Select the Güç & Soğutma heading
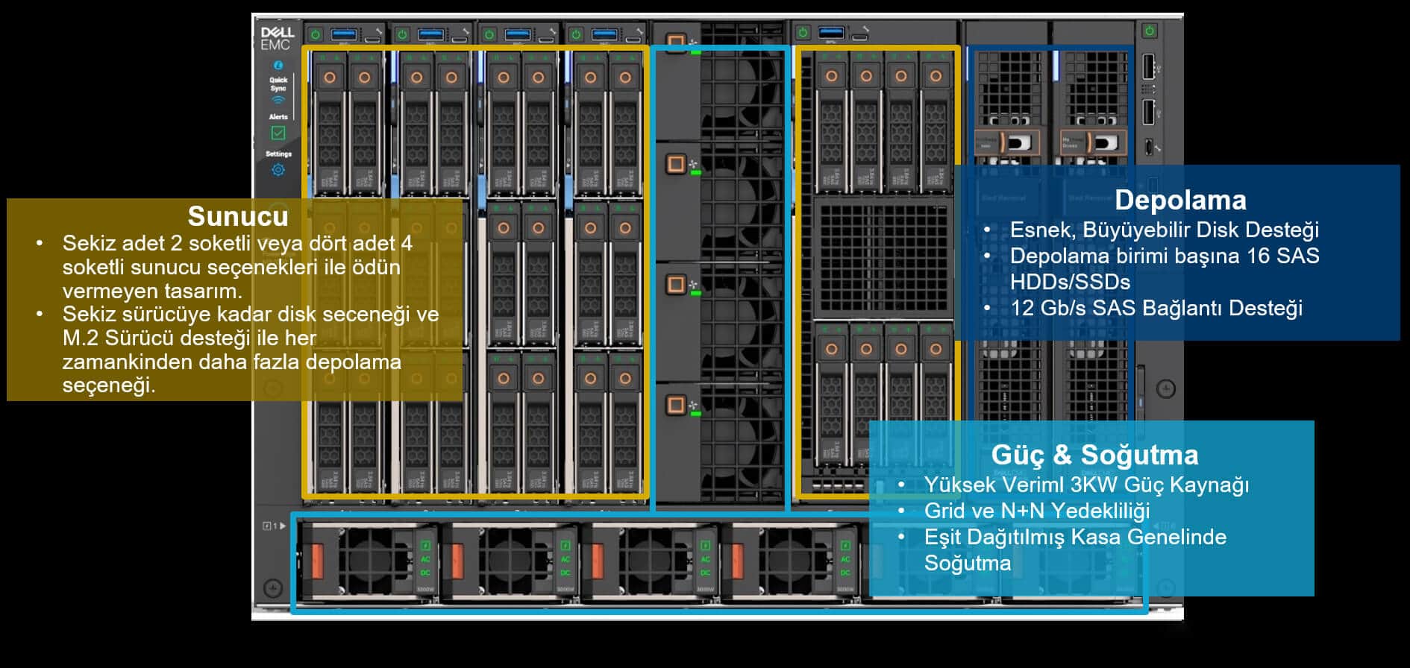1410x668 pixels. tap(1094, 455)
